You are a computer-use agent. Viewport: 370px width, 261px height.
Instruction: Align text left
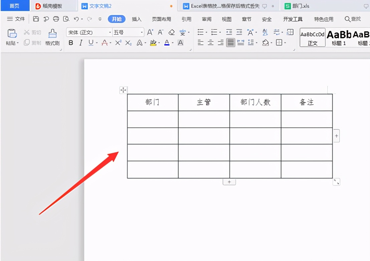(200, 43)
